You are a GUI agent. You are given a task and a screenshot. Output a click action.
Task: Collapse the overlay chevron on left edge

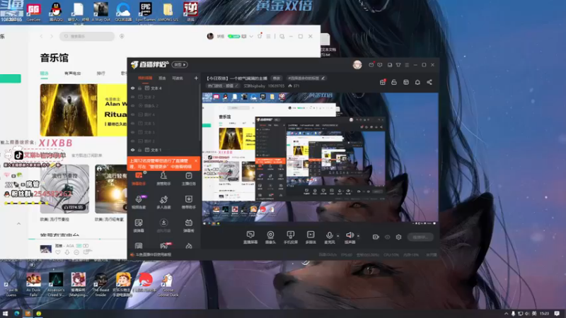pos(19,223)
